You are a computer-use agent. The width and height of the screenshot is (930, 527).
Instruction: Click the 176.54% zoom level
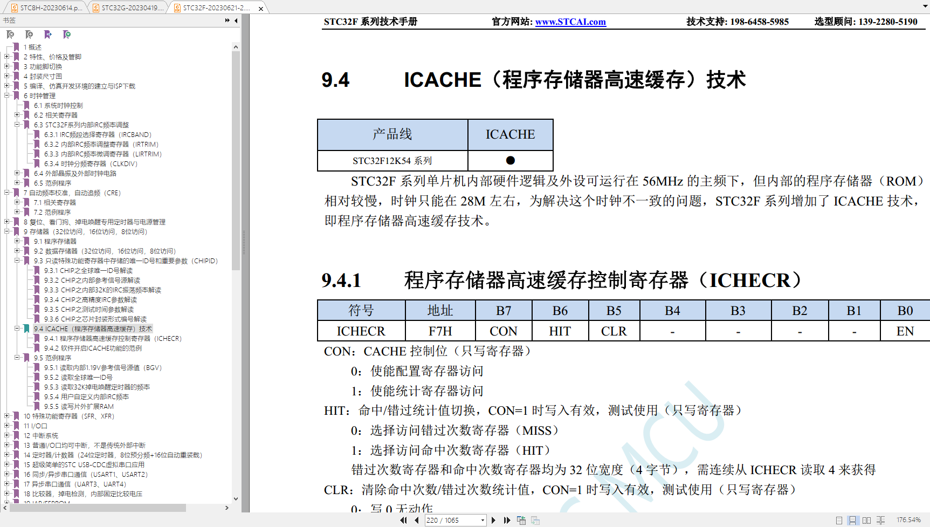coord(908,520)
